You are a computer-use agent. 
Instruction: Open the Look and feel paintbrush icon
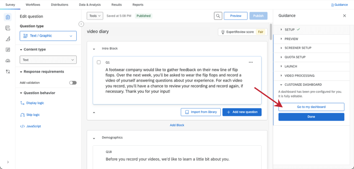(7, 39)
